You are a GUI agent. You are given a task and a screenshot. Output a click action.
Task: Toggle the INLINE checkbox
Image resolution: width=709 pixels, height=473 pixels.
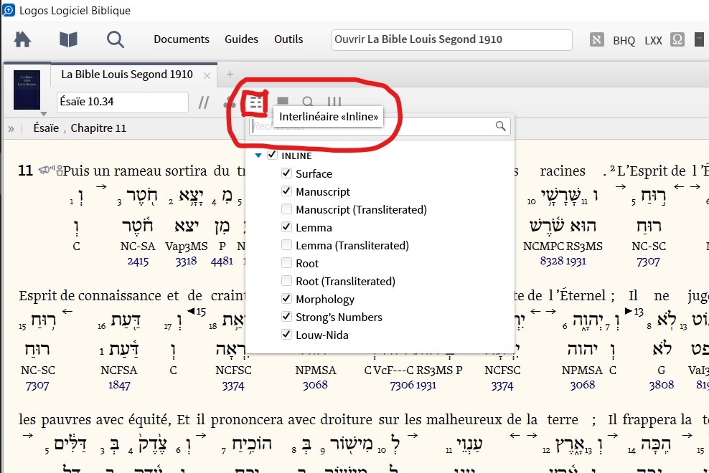click(x=272, y=155)
